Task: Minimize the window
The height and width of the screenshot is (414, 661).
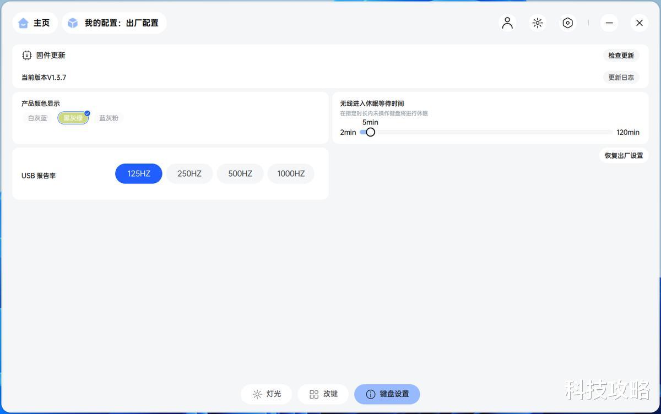Action: tap(609, 23)
